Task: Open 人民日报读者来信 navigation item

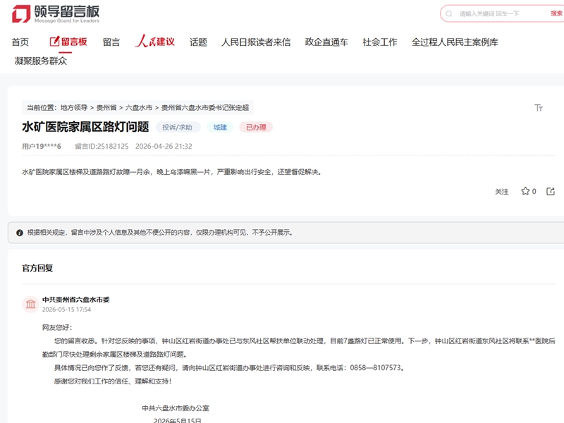Action: (x=256, y=42)
